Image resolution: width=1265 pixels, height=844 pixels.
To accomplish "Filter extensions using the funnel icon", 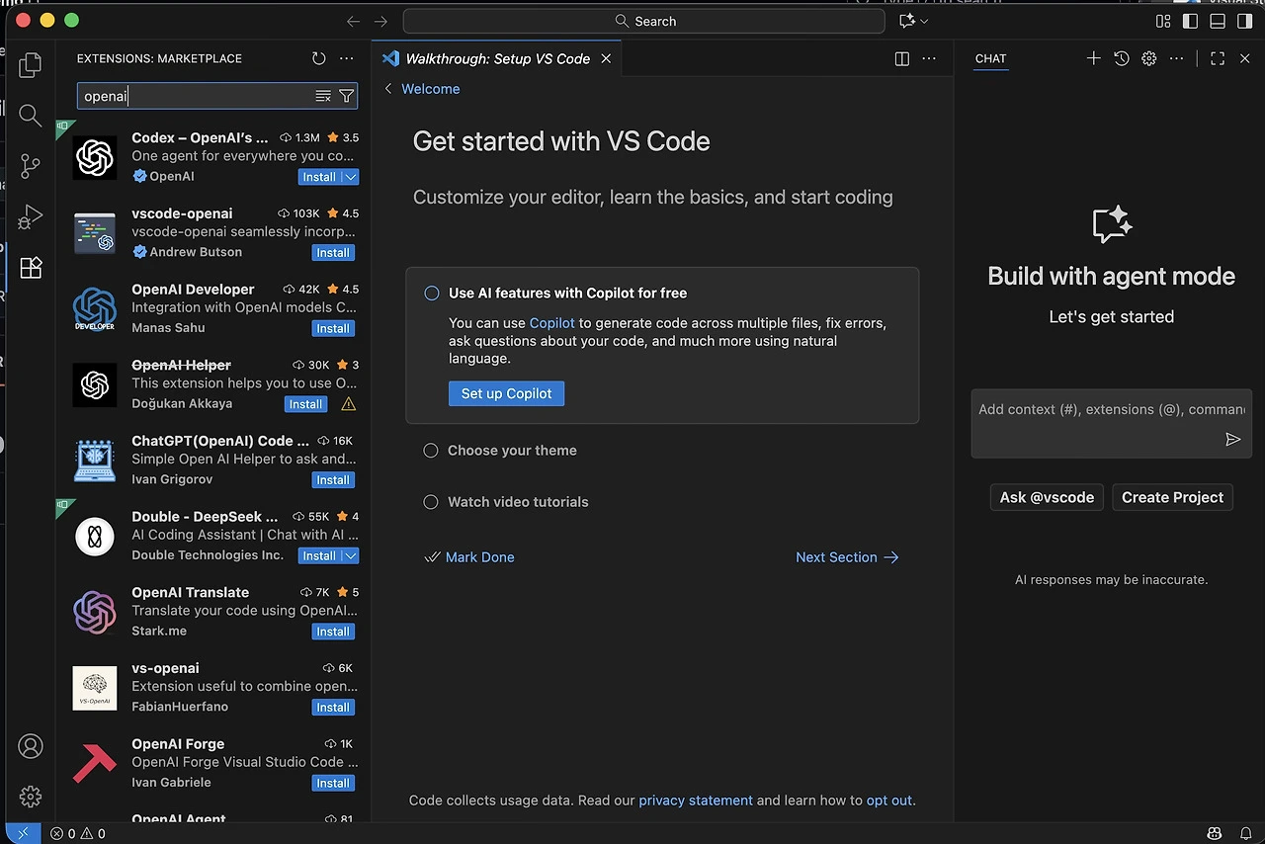I will coord(346,96).
